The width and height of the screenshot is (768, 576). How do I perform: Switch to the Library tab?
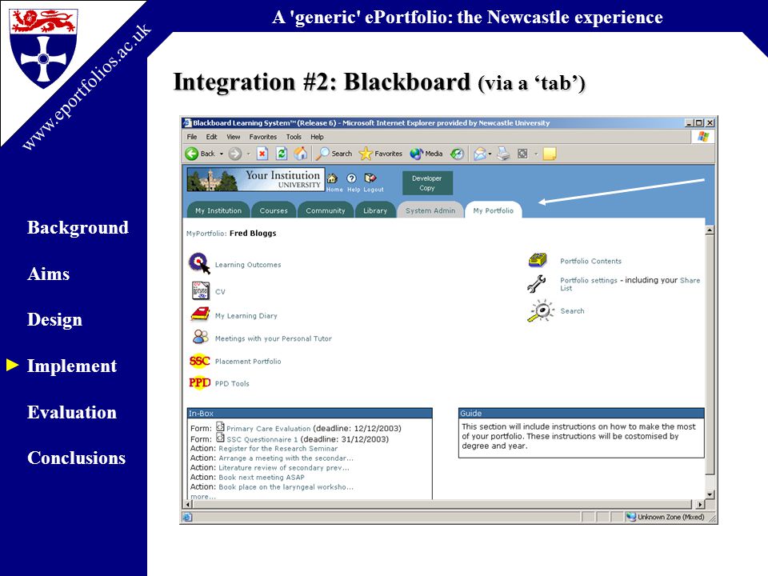[x=375, y=210]
